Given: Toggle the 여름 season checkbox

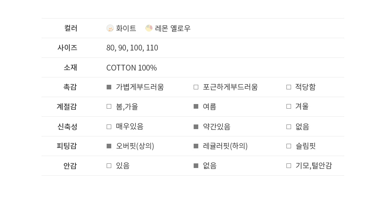Looking at the screenshot, I should coord(196,106).
